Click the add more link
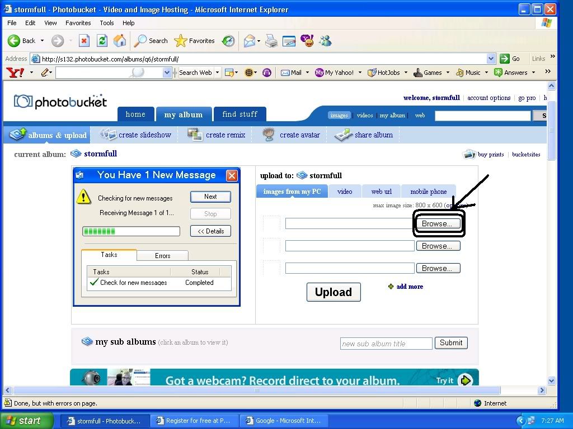 pyautogui.click(x=410, y=287)
